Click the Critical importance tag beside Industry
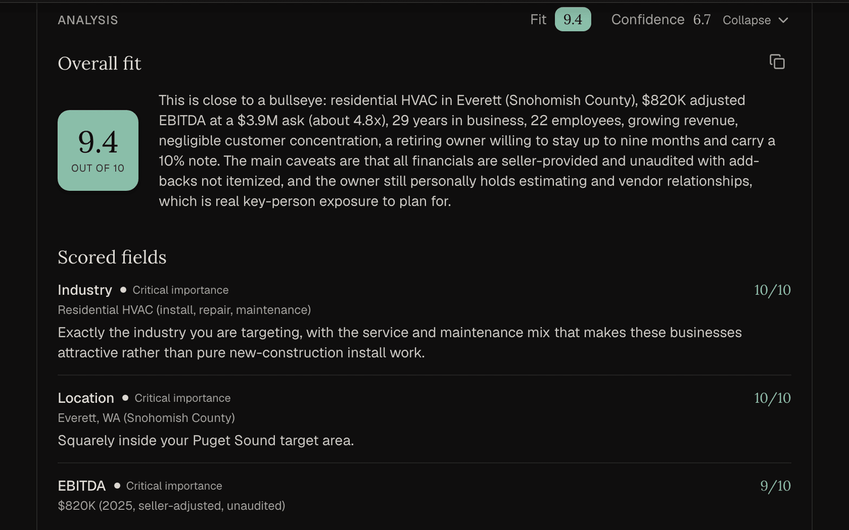 tap(180, 290)
